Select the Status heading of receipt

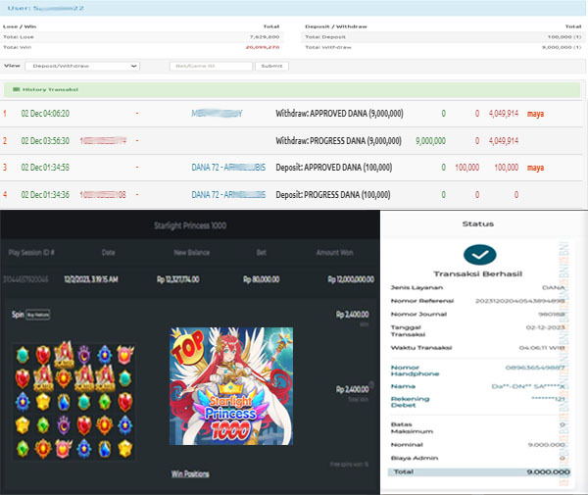478,223
